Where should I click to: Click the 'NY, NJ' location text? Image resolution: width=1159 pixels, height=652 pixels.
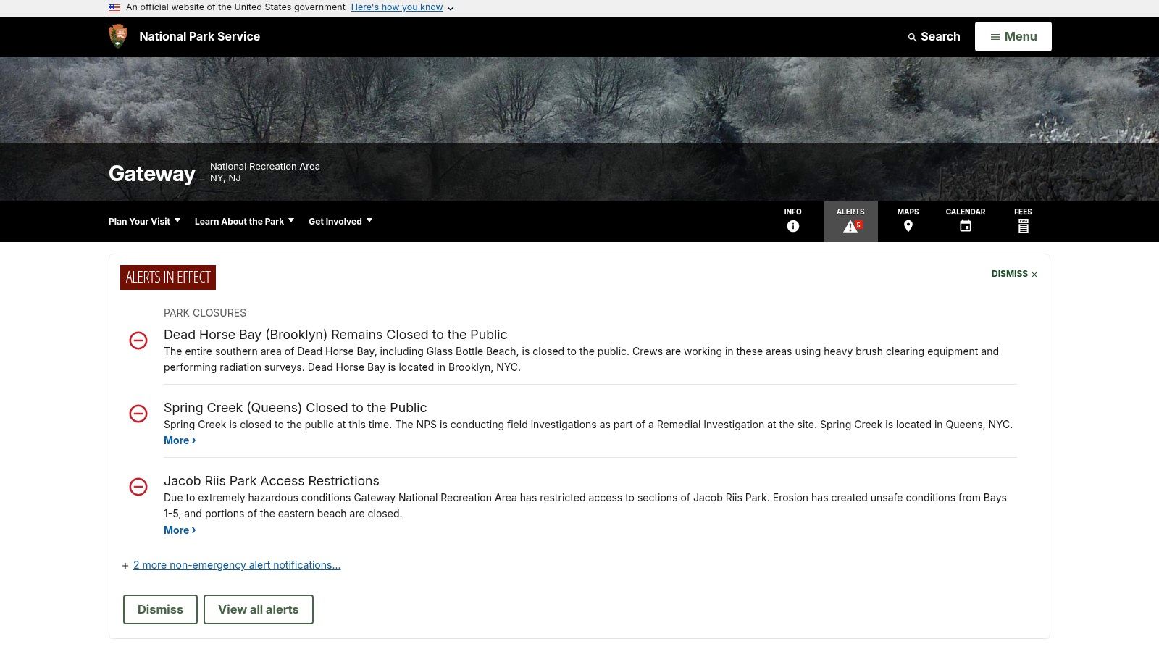(225, 178)
